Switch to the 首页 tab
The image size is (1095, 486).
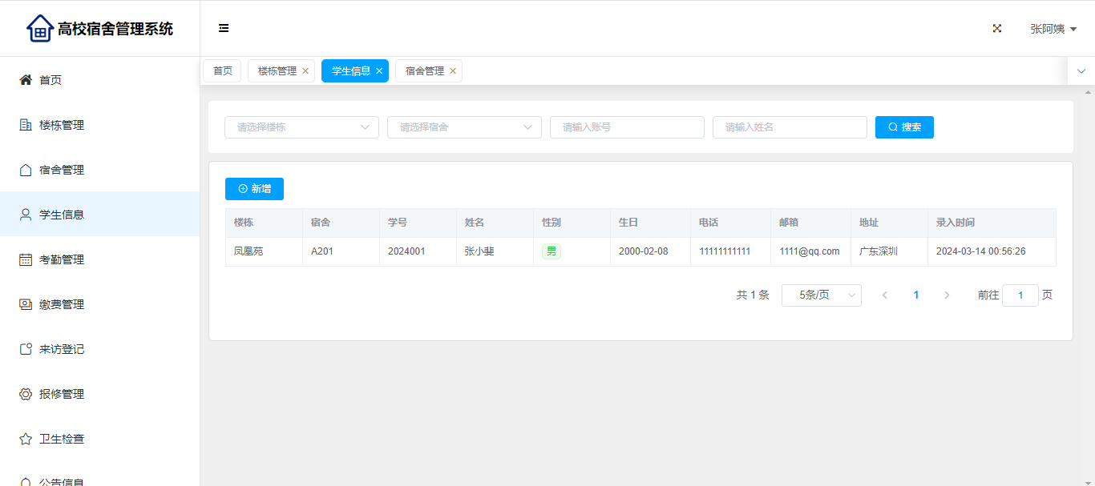[x=222, y=71]
